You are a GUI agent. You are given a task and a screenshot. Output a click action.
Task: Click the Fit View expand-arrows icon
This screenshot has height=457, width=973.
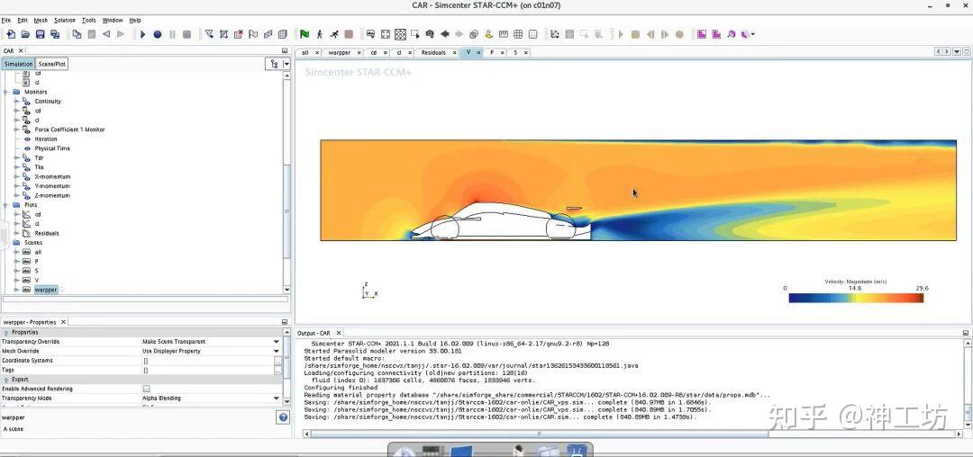(386, 35)
